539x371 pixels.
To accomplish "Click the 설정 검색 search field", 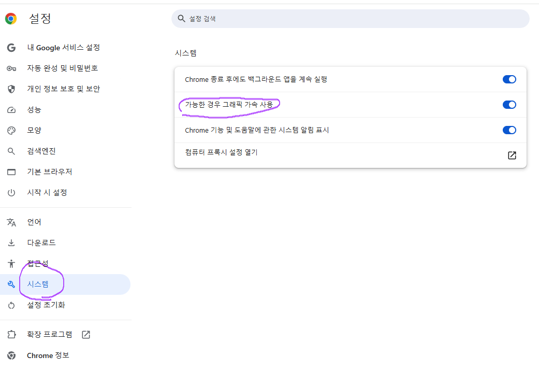I will 350,19.
